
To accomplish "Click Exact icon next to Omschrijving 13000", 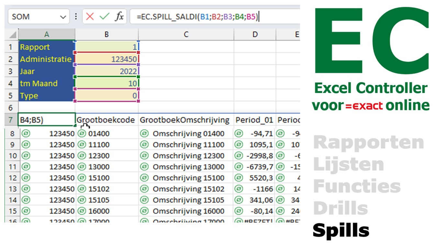I will (144, 167).
